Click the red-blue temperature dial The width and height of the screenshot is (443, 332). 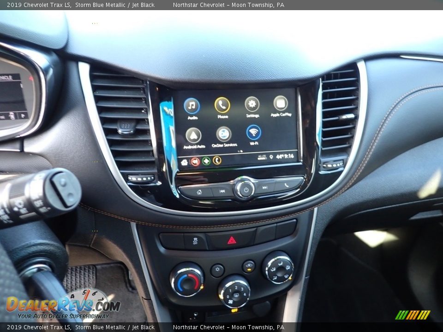coord(188,279)
